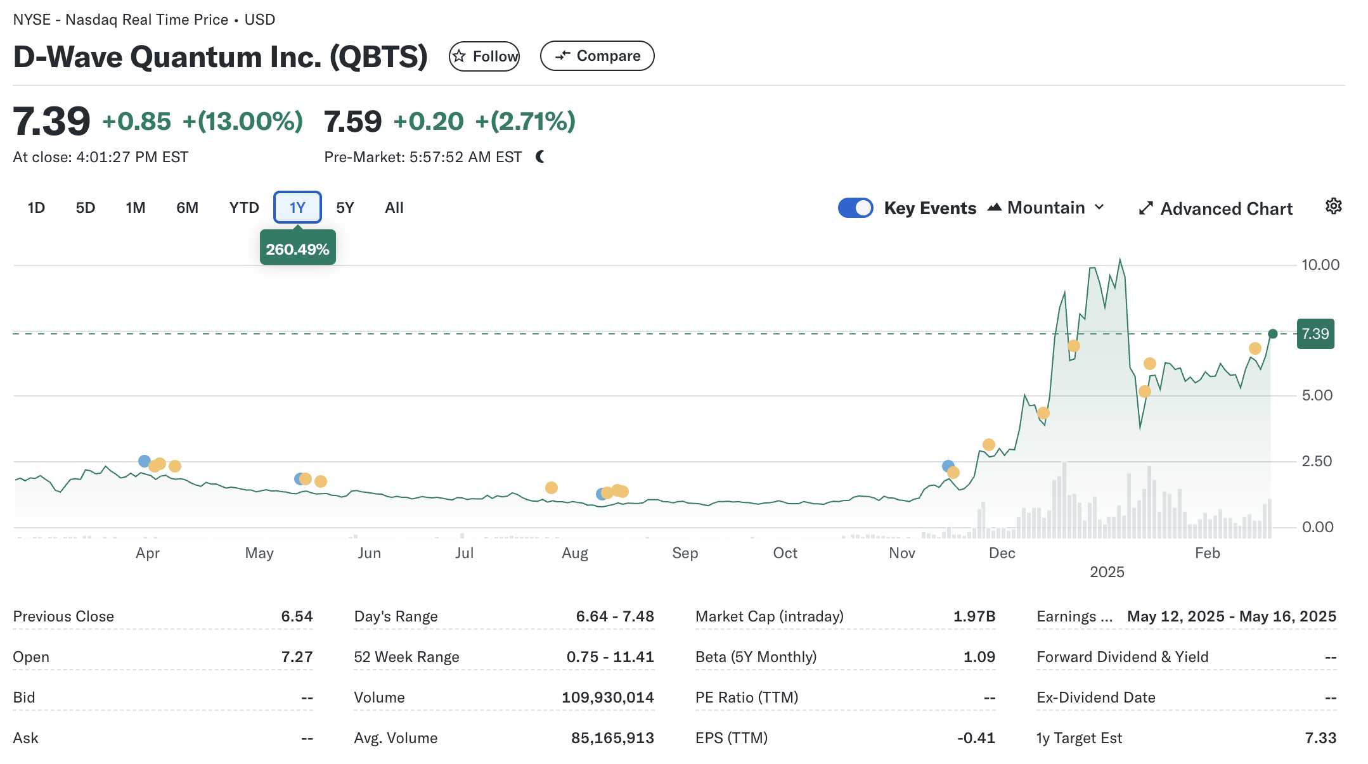Select the 1D time range tab
Image resolution: width=1368 pixels, height=764 pixels.
[36, 208]
